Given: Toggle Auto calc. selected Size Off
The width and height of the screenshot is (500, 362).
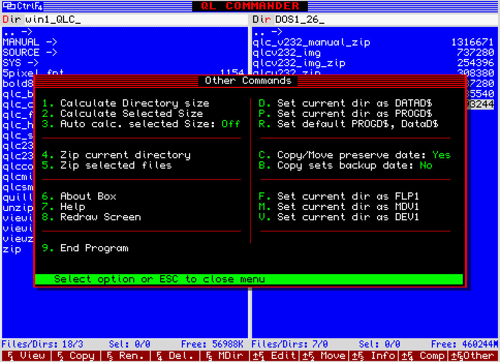Looking at the screenshot, I should pos(141,124).
